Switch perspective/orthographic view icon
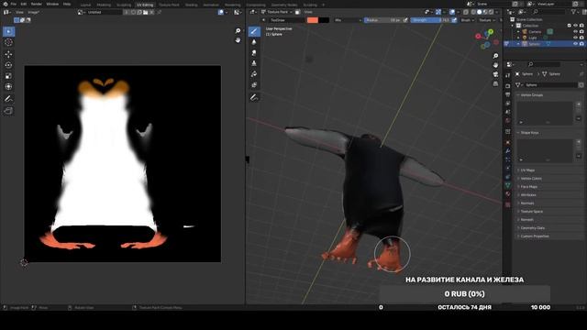The width and height of the screenshot is (587, 330). tap(495, 83)
